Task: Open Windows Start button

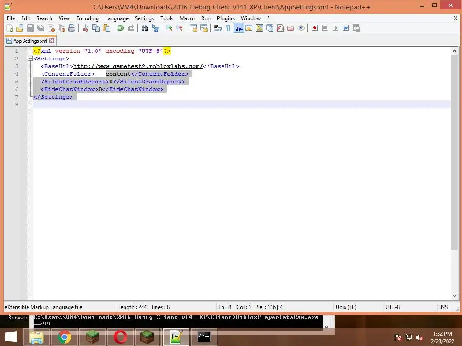Action: (11, 337)
